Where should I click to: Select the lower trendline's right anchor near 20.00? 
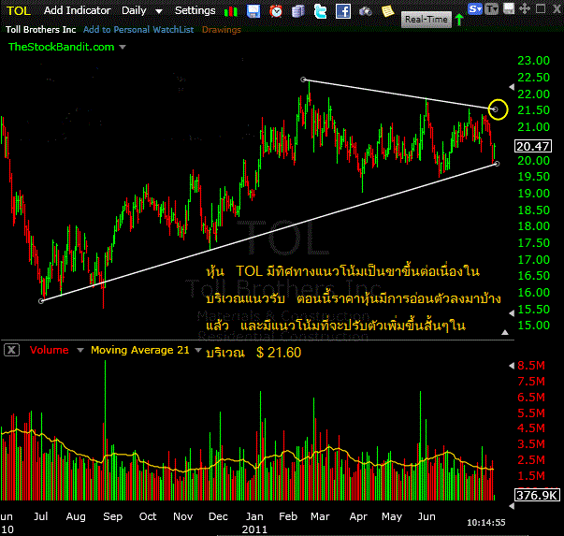pos(497,164)
